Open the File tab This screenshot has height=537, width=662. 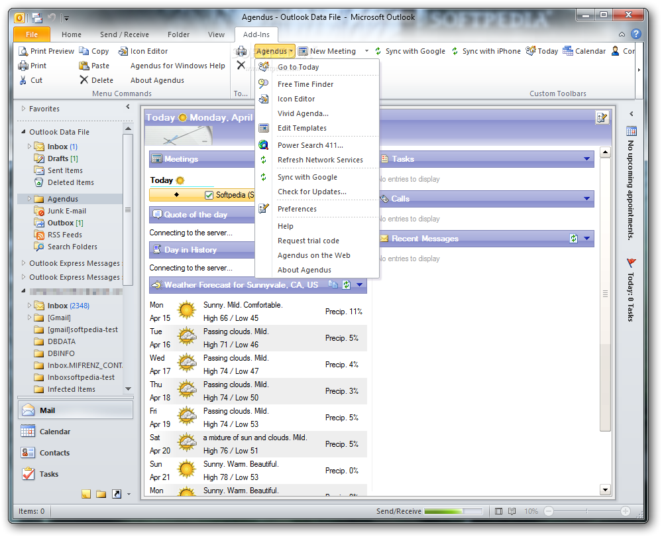(x=32, y=34)
